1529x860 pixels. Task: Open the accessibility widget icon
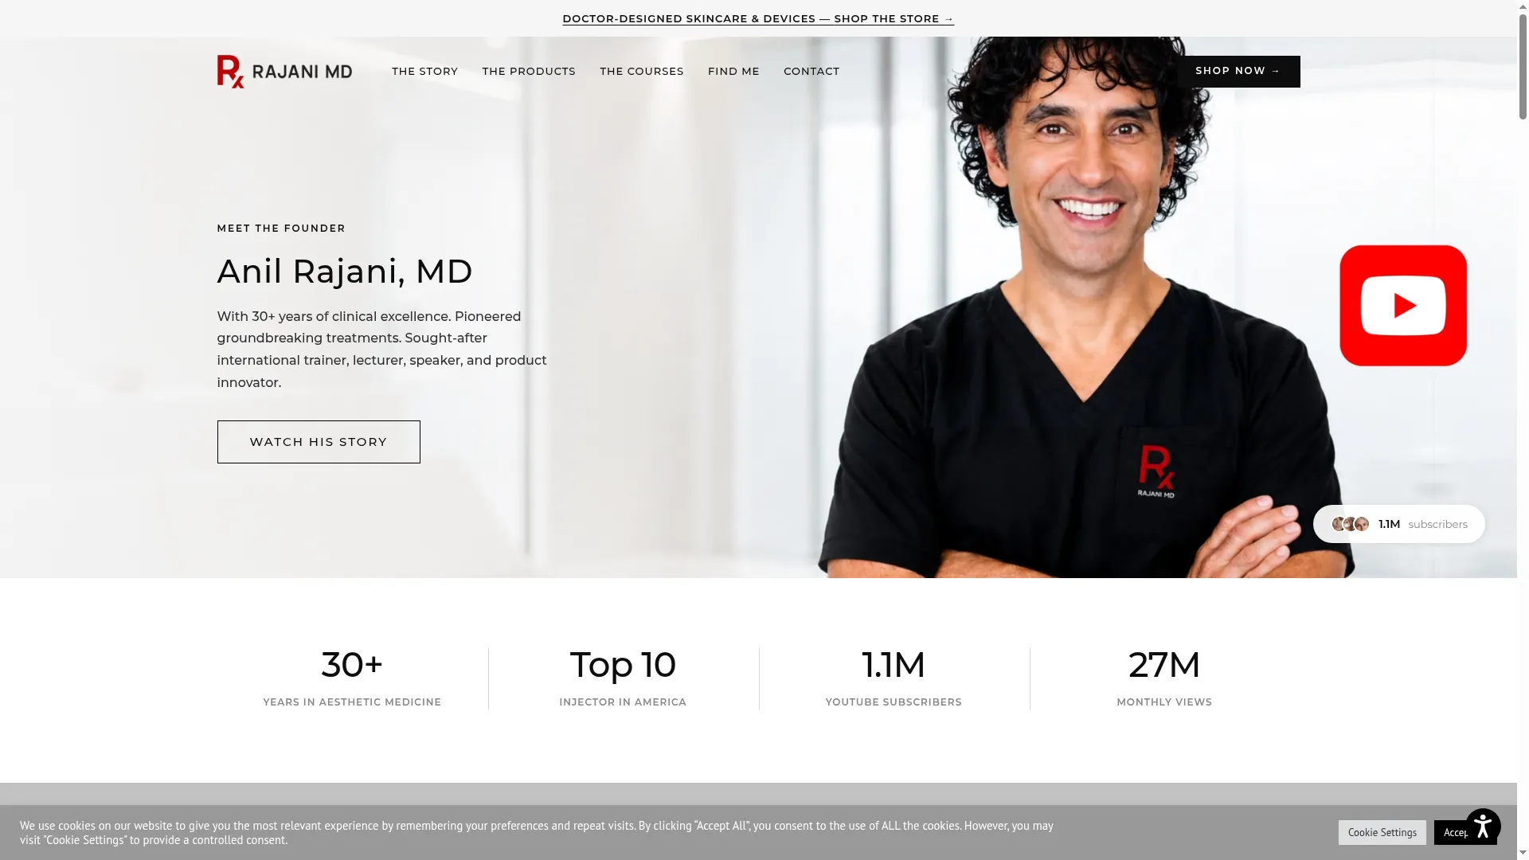coord(1483,827)
